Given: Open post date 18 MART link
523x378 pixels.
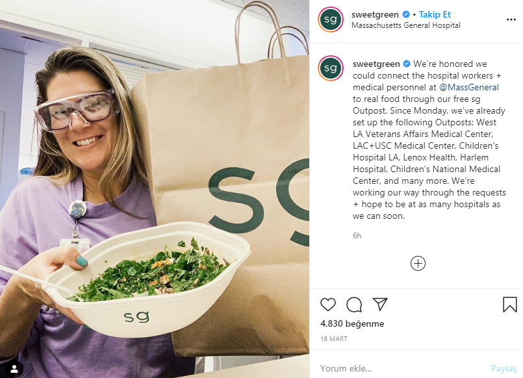Looking at the screenshot, I should tap(334, 338).
